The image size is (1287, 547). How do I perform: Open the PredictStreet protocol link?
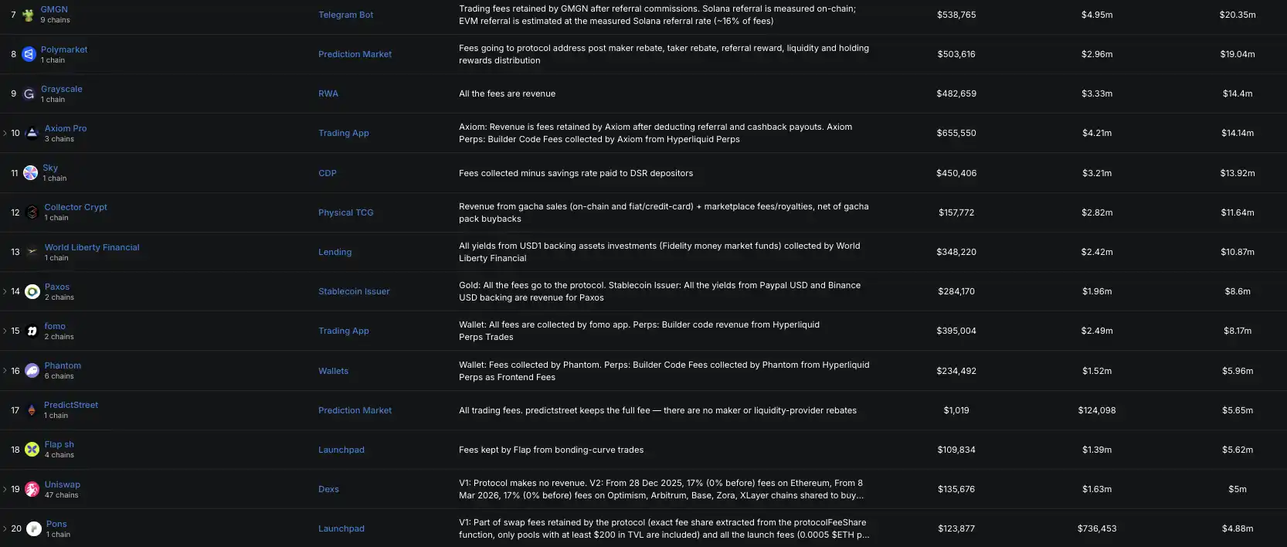tap(71, 405)
